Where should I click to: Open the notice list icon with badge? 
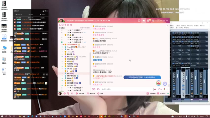[148, 21]
